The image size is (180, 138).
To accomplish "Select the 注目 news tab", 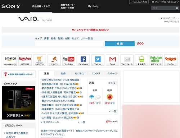I will coord(46,73).
